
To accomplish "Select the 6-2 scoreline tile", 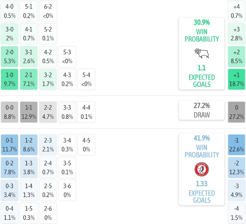I will click(x=48, y=11).
